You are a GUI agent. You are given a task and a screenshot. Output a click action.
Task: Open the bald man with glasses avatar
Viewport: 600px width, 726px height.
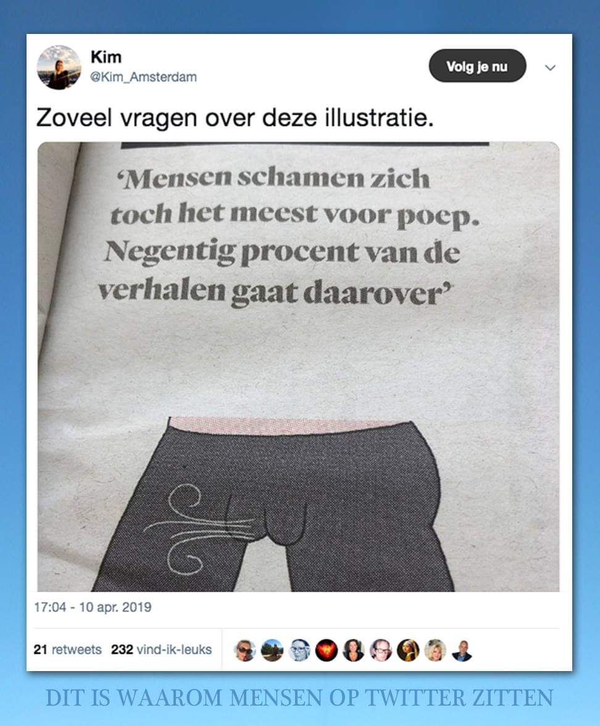pyautogui.click(x=381, y=650)
